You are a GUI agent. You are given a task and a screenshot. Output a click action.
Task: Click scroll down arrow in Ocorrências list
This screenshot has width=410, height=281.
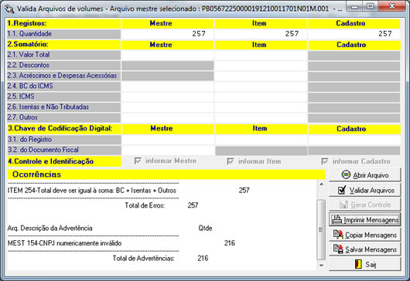(x=322, y=266)
